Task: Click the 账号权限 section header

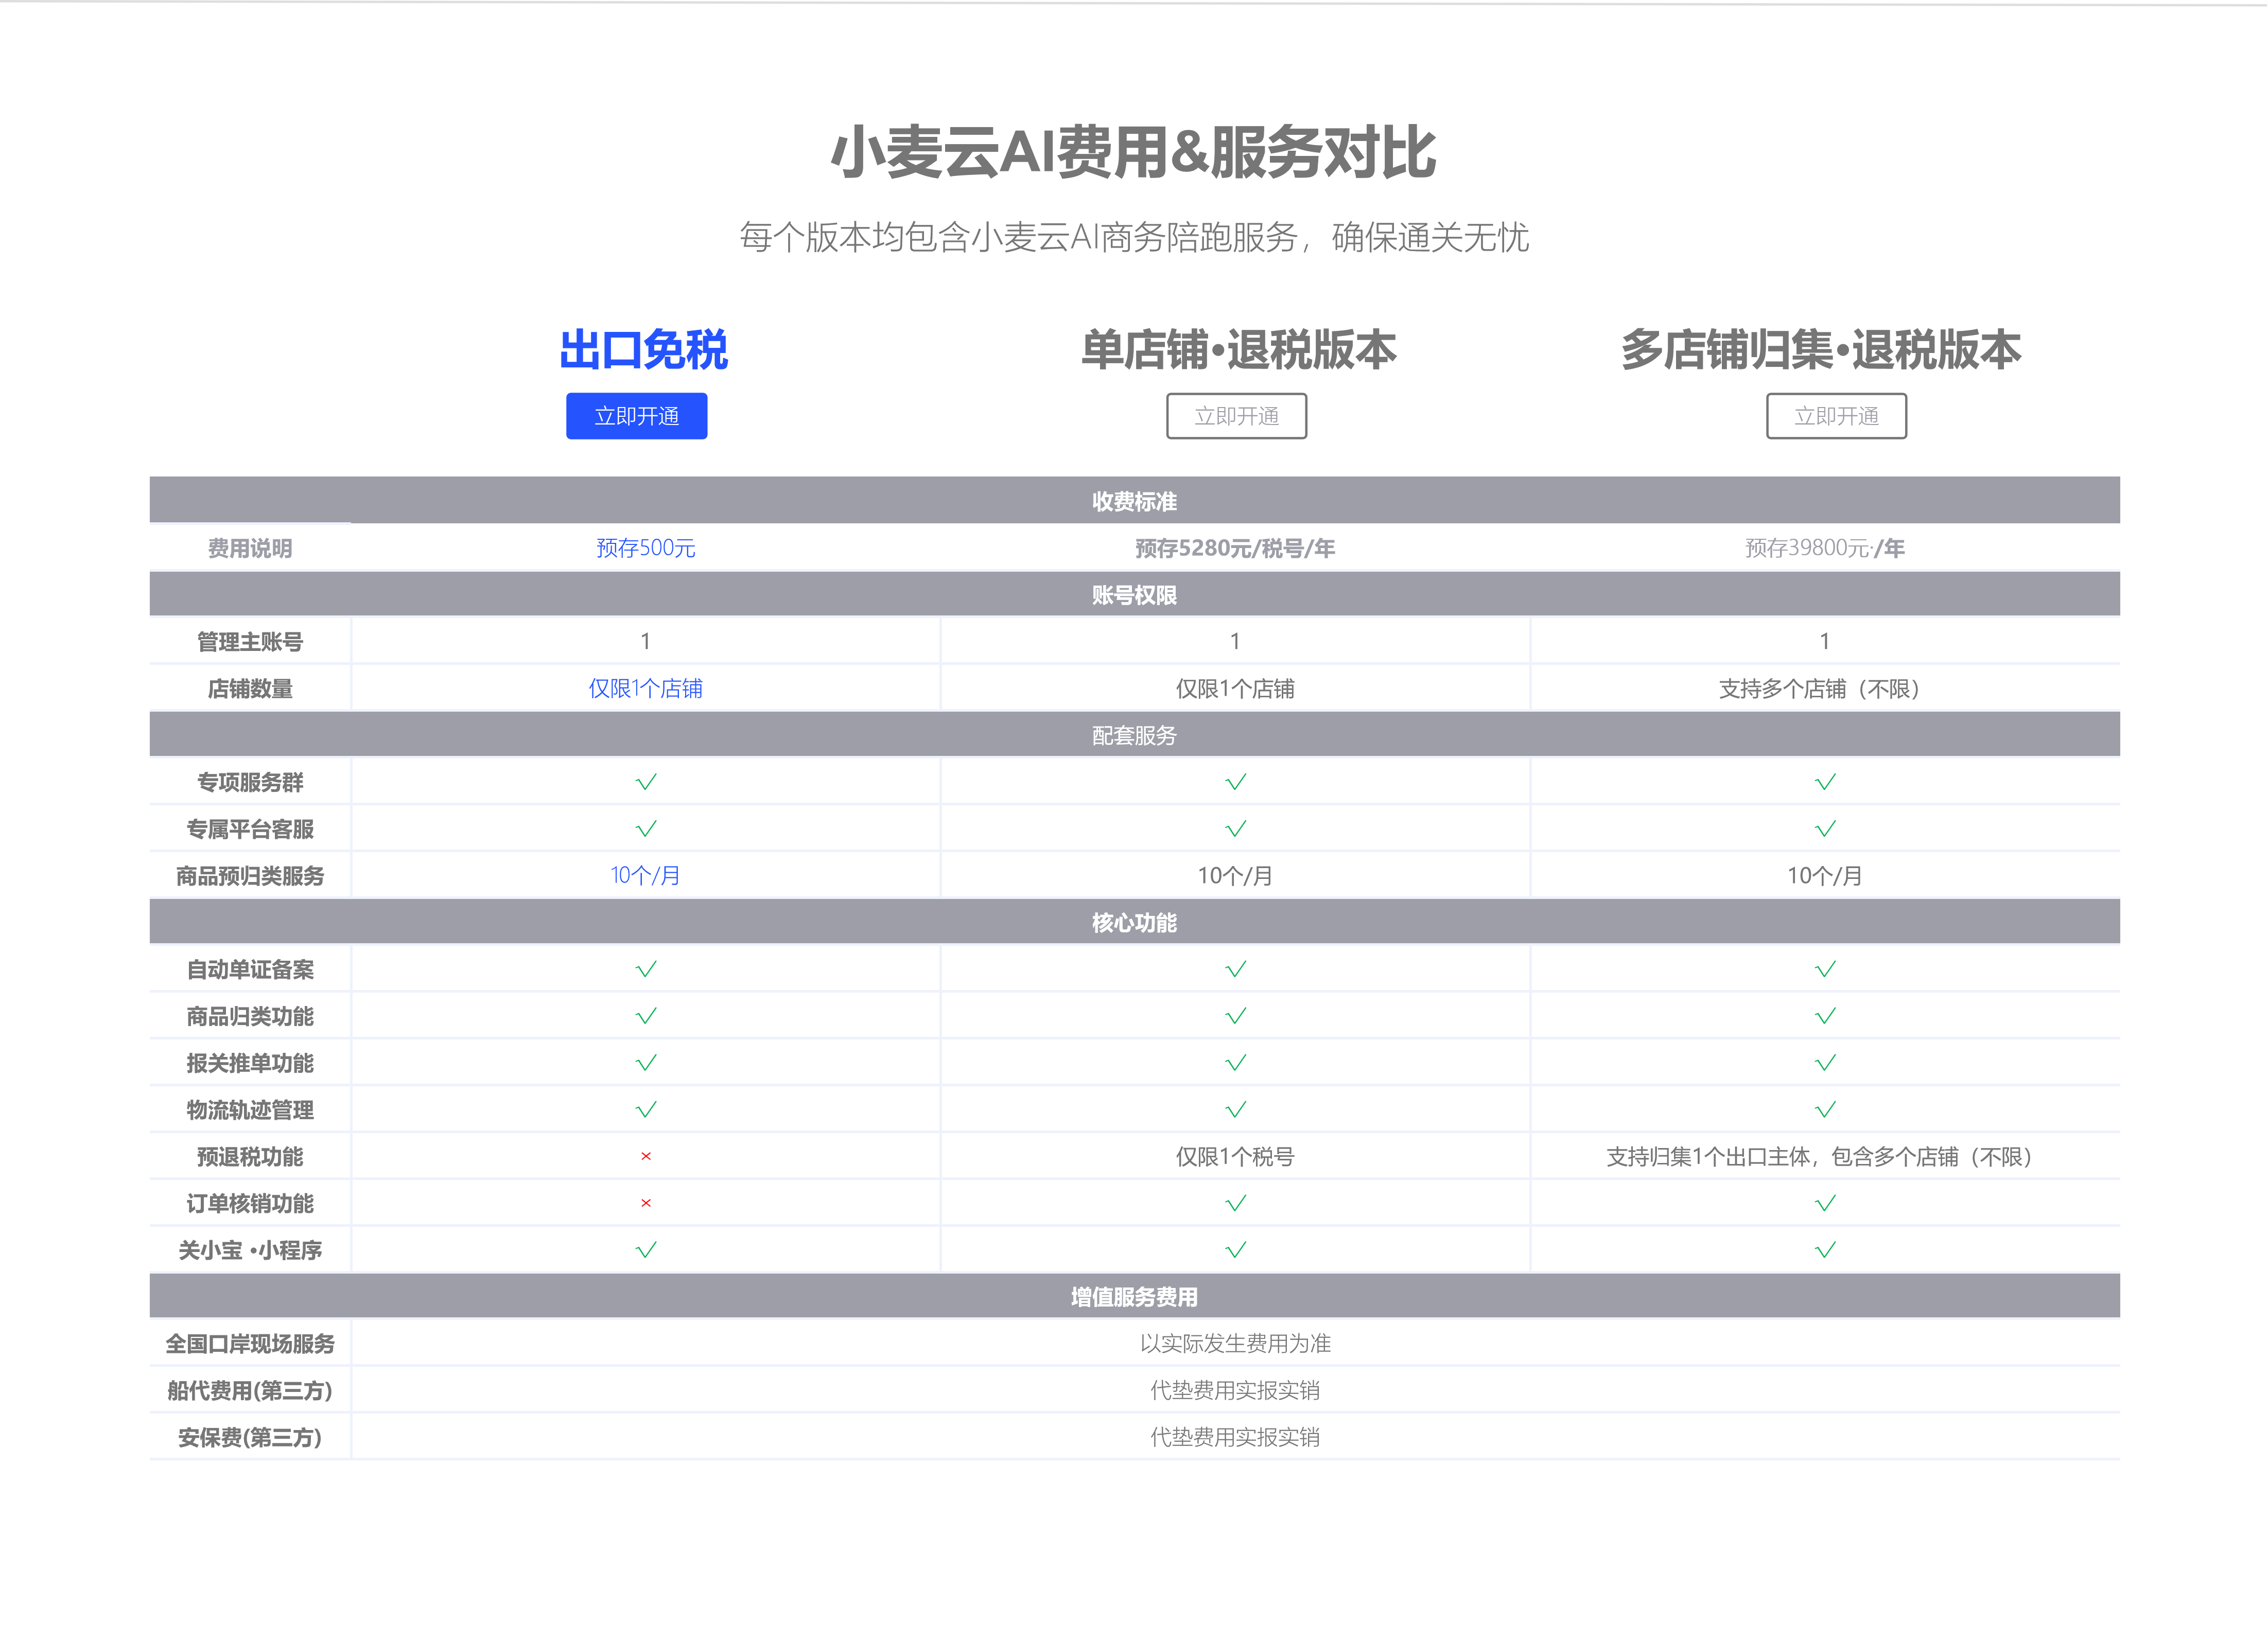Action: (x=1134, y=595)
